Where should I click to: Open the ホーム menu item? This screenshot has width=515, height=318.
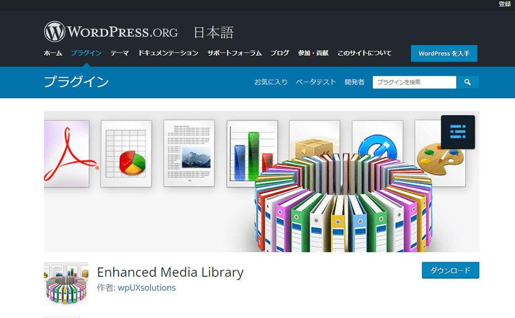53,53
